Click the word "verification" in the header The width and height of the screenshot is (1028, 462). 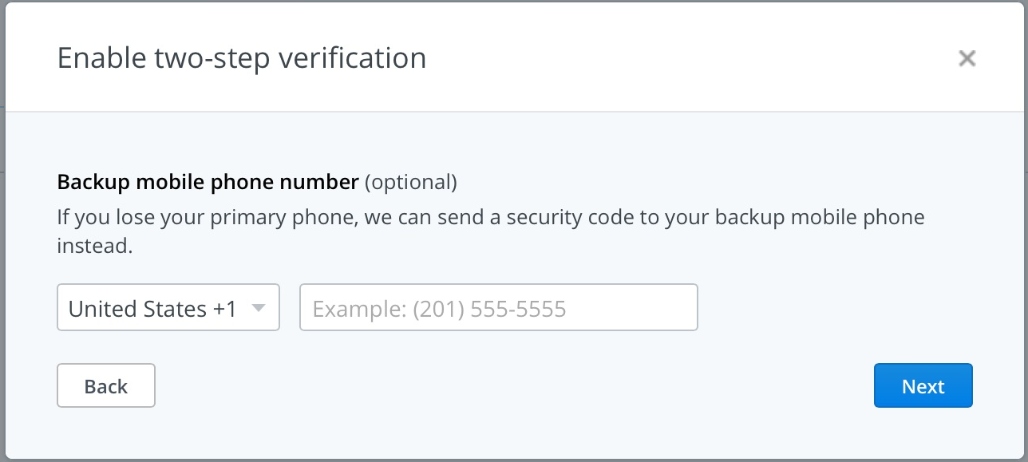348,58
